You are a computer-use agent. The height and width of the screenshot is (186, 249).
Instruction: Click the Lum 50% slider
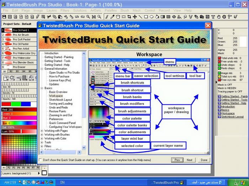(x=19, y=131)
